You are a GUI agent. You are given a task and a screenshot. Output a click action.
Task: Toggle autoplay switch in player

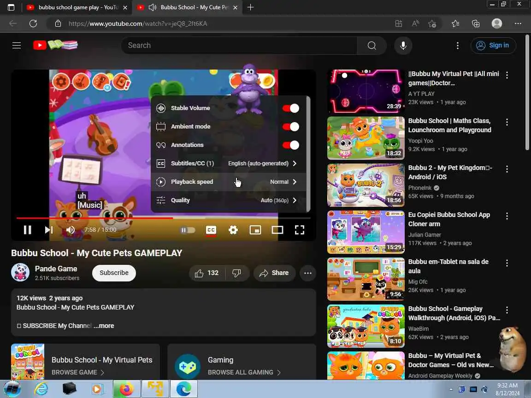point(188,230)
